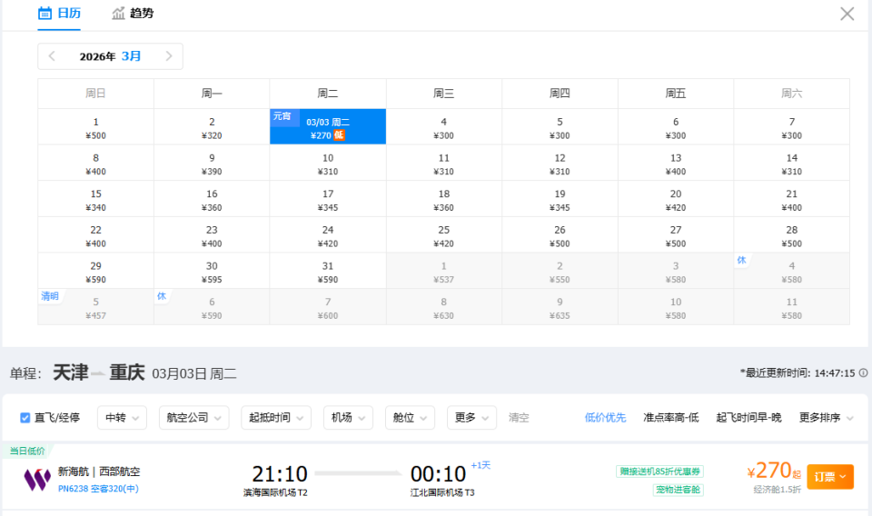Screen dimensions: 872x516
Task: Pick March 13 priced ¥400
Action: coord(676,164)
